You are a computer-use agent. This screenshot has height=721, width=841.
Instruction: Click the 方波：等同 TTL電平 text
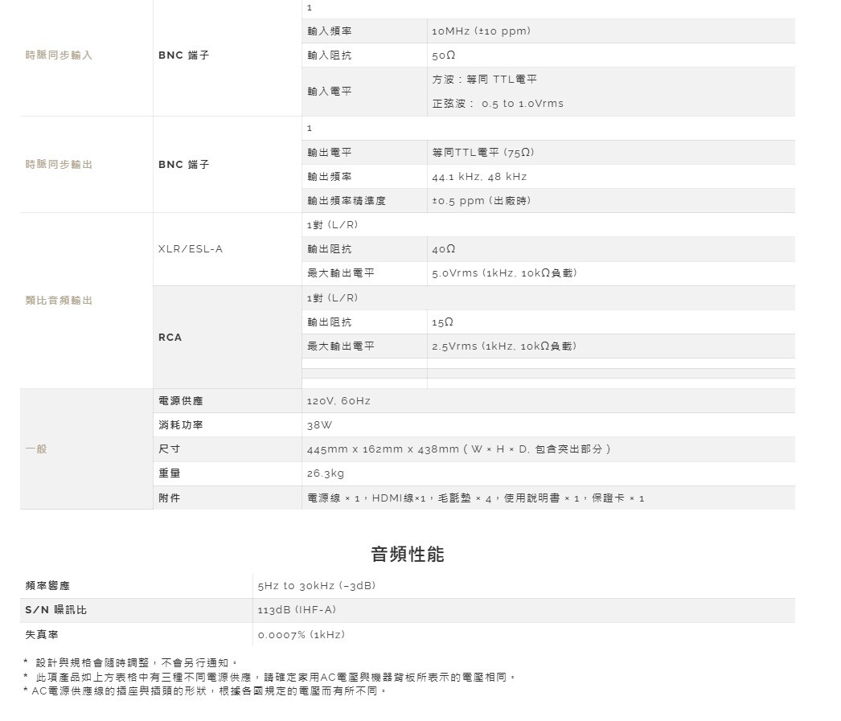coord(484,80)
